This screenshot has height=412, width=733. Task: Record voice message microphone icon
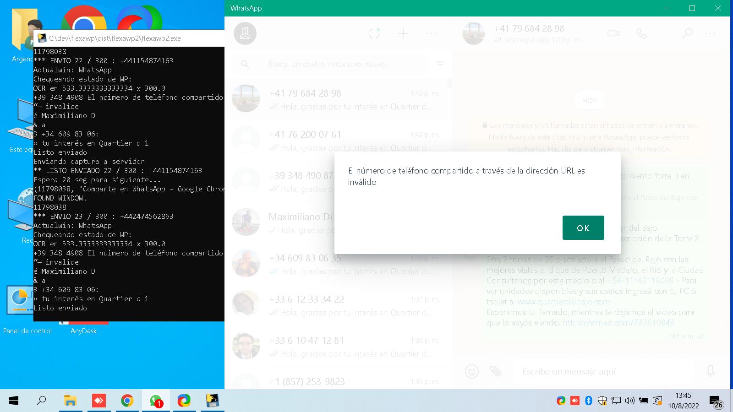pos(711,371)
